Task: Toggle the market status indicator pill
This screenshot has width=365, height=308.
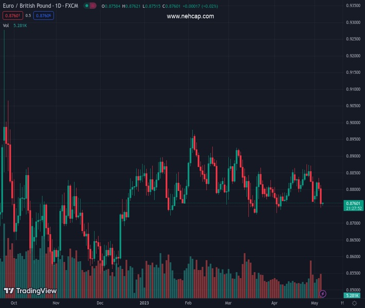Action: coord(90,6)
